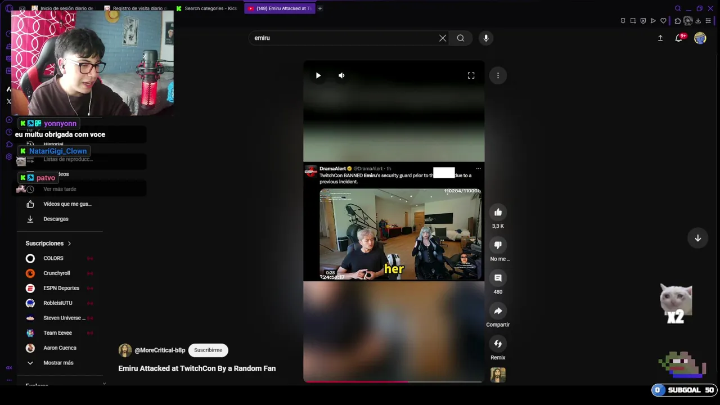
Task: Open YouTube account avatar menu
Action: pos(700,38)
